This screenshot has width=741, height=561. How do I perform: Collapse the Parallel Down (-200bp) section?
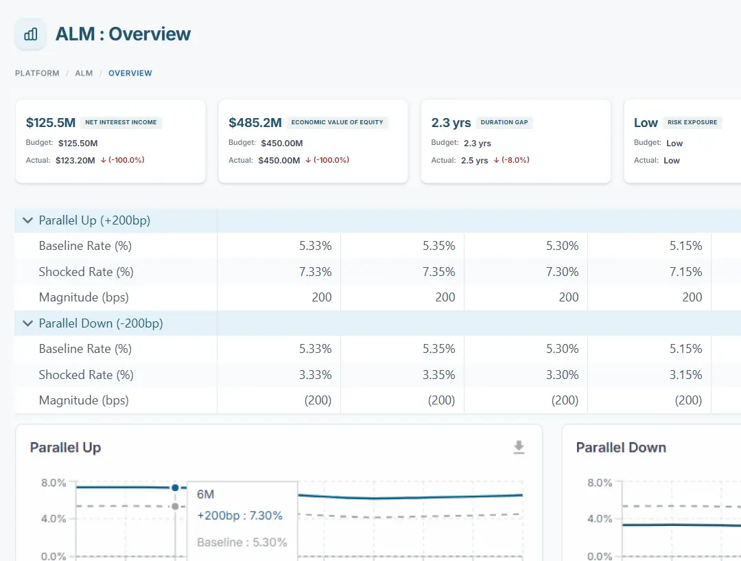point(28,323)
